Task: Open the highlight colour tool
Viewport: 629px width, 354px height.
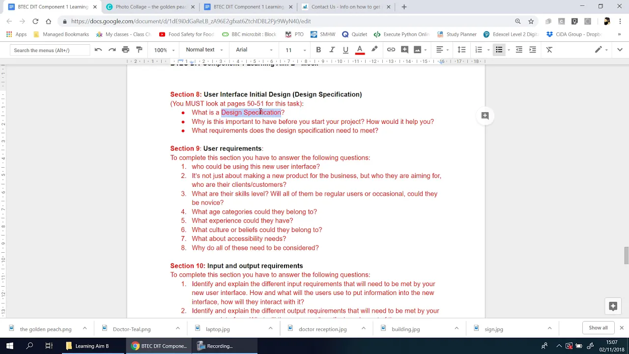Action: coord(374,50)
